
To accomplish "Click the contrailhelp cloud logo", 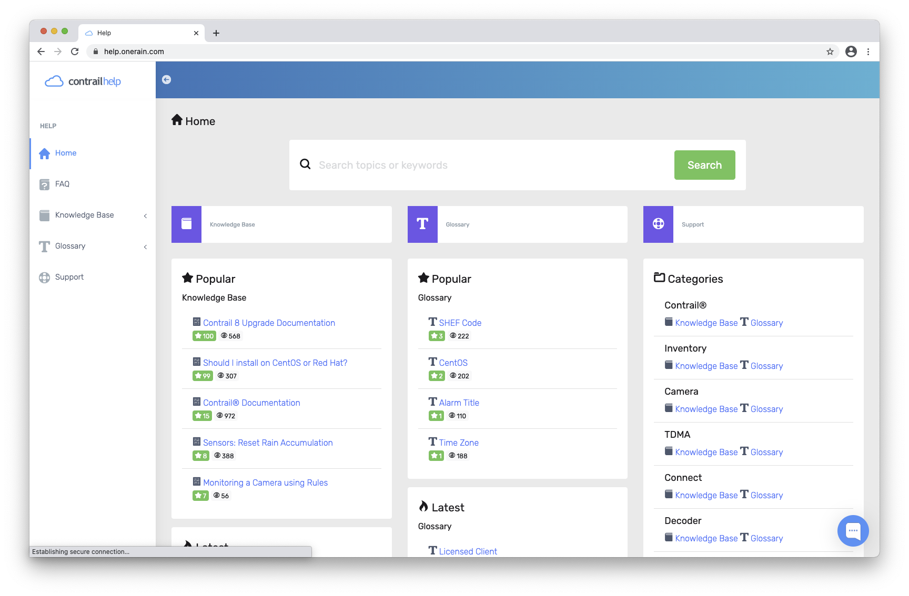I will coord(83,81).
